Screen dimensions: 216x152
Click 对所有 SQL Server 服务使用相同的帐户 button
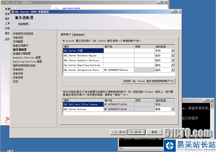click(x=148, y=81)
